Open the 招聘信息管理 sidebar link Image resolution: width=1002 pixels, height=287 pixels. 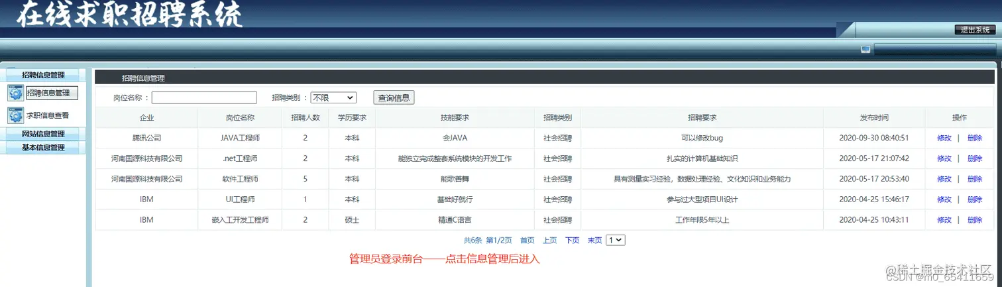tap(52, 93)
